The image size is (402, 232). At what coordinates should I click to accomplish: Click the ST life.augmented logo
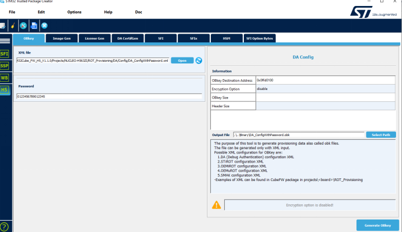(373, 12)
